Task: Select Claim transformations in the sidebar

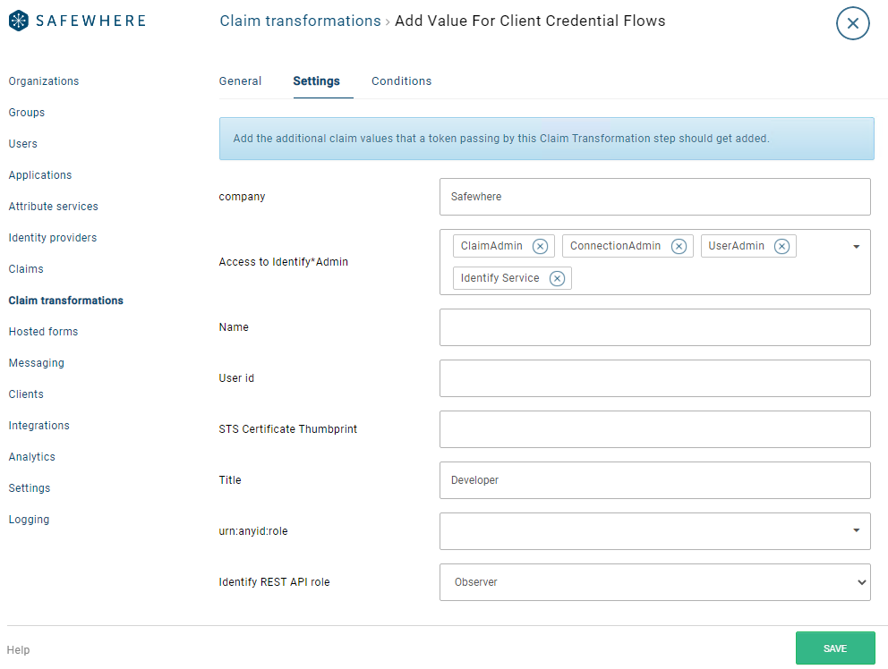Action: point(65,300)
